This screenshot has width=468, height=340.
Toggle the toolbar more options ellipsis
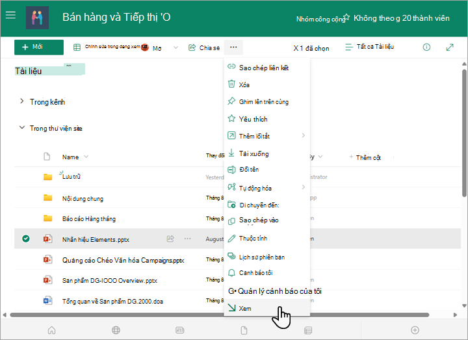(x=233, y=47)
